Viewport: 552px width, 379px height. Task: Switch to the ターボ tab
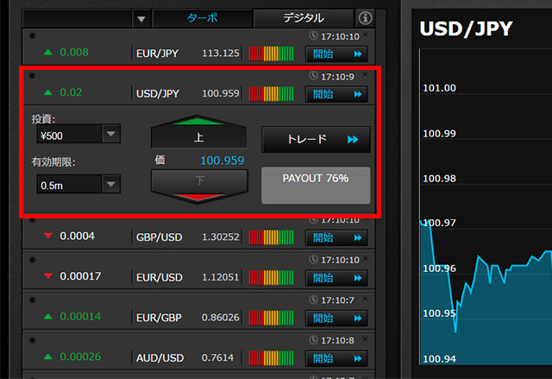pyautogui.click(x=203, y=18)
